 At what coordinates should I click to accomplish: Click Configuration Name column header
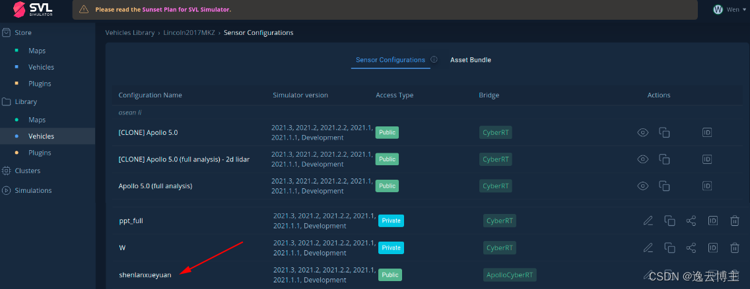pyautogui.click(x=150, y=95)
